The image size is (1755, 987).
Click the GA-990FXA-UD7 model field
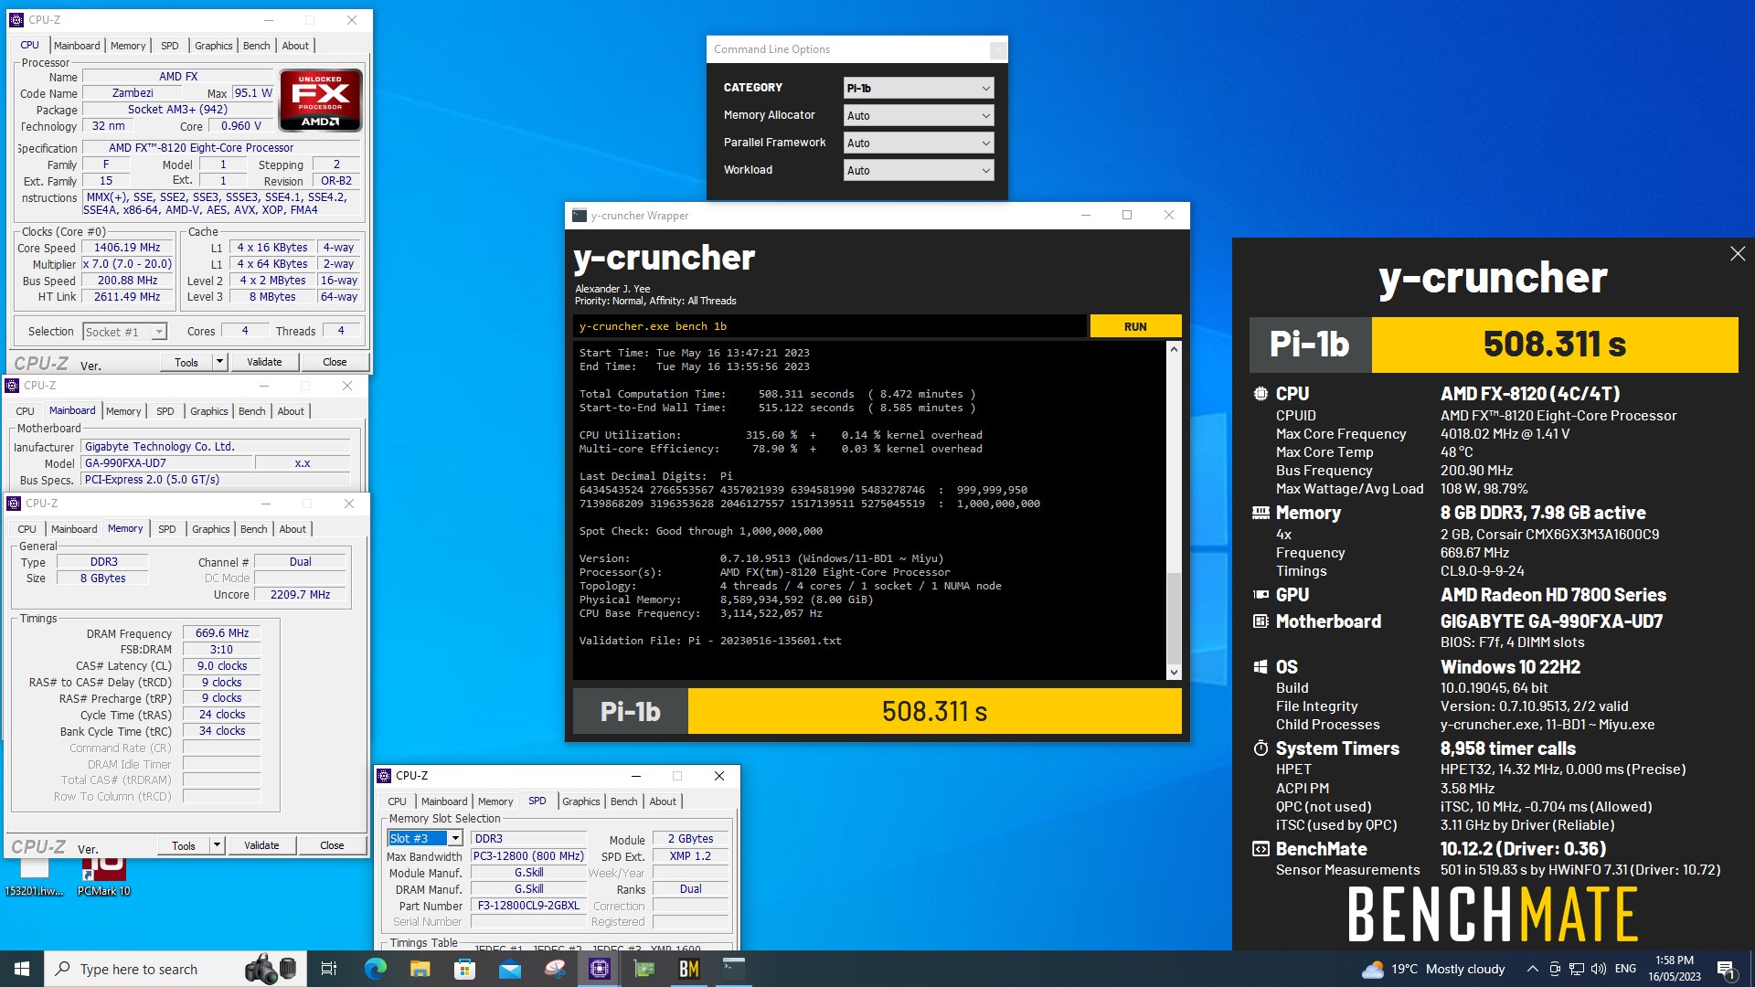point(167,463)
